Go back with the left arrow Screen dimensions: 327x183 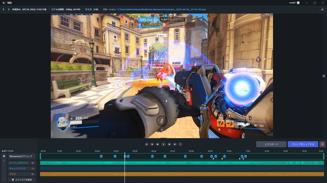(x=3, y=9)
